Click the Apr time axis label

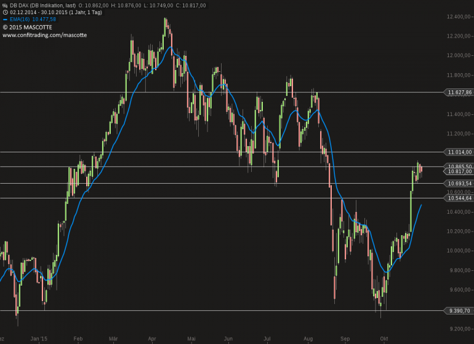(152, 338)
